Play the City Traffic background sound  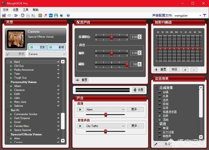click(x=80, y=126)
